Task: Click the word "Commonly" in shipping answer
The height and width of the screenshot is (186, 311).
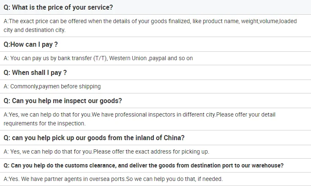Action: click(24, 86)
